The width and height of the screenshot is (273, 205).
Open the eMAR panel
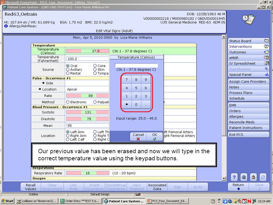point(249,58)
